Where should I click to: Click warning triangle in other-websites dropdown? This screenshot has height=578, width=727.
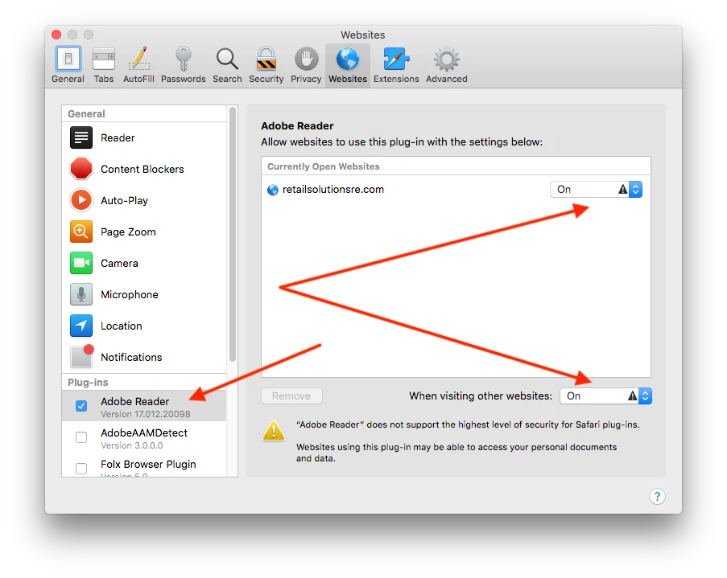(x=633, y=396)
